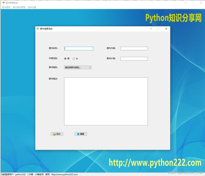Minimize the 图书信息添加 dialog

coord(151,29)
